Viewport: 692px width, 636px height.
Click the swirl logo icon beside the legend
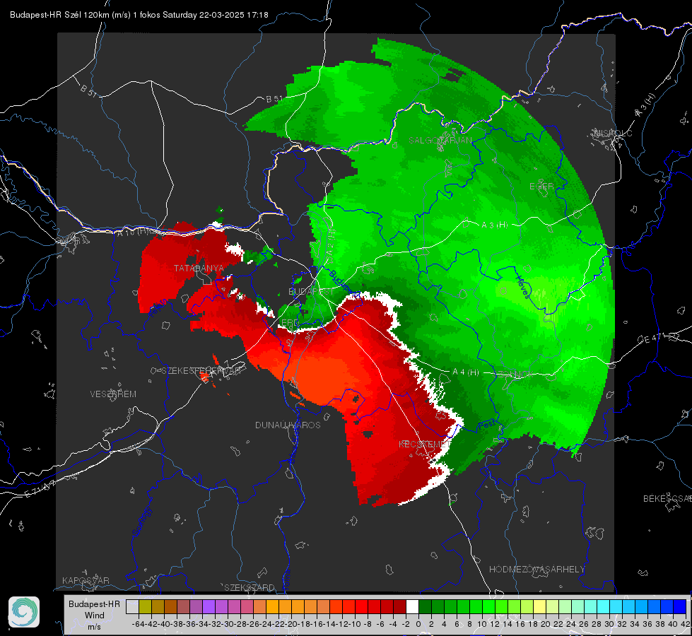pos(24,612)
